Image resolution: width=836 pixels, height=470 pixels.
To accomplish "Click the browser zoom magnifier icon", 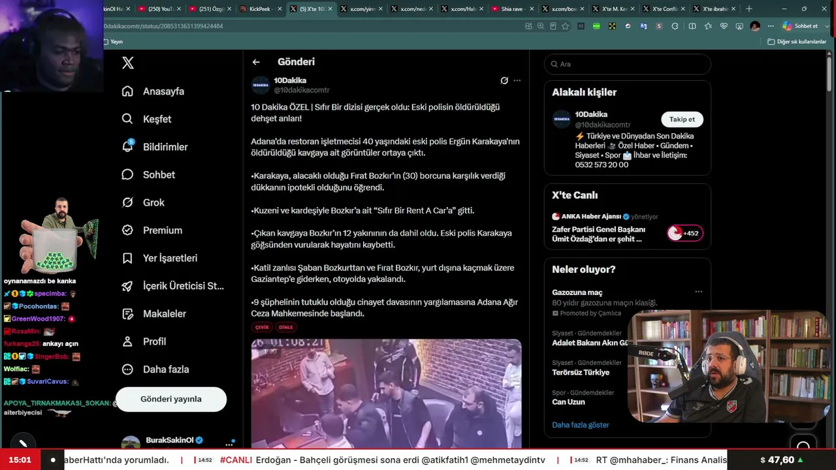I will (541, 26).
